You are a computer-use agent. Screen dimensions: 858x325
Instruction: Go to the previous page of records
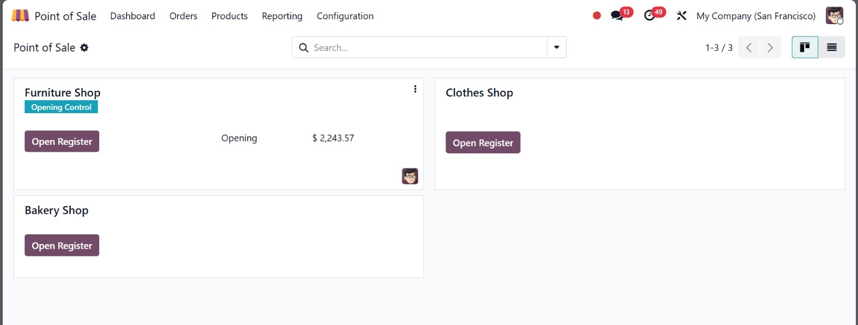click(749, 47)
